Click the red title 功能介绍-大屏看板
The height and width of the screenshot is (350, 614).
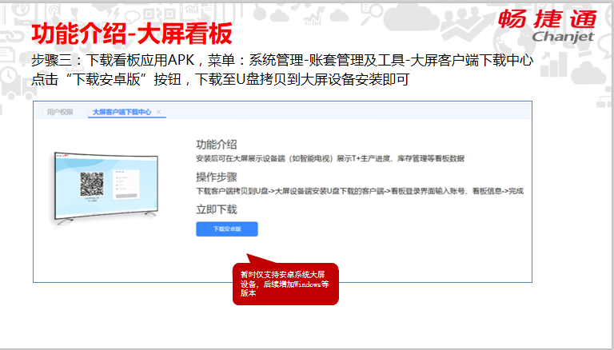pyautogui.click(x=132, y=34)
